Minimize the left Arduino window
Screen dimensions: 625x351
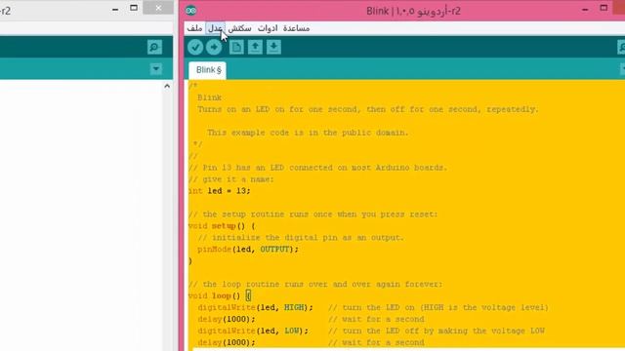pyautogui.click(x=115, y=10)
